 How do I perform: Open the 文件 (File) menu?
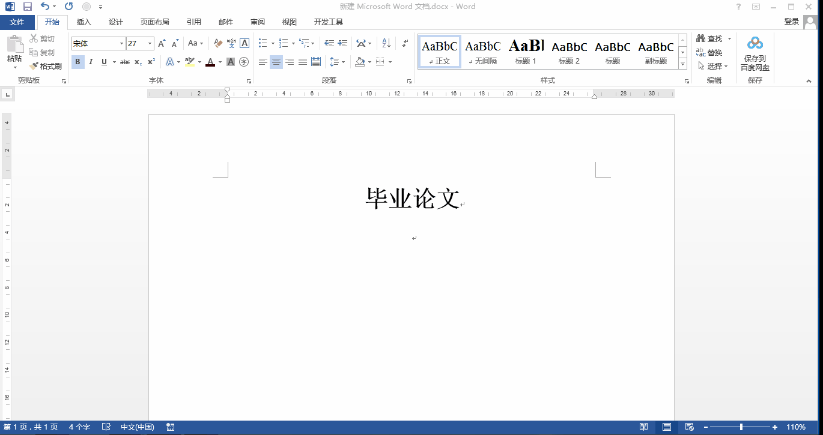[17, 22]
